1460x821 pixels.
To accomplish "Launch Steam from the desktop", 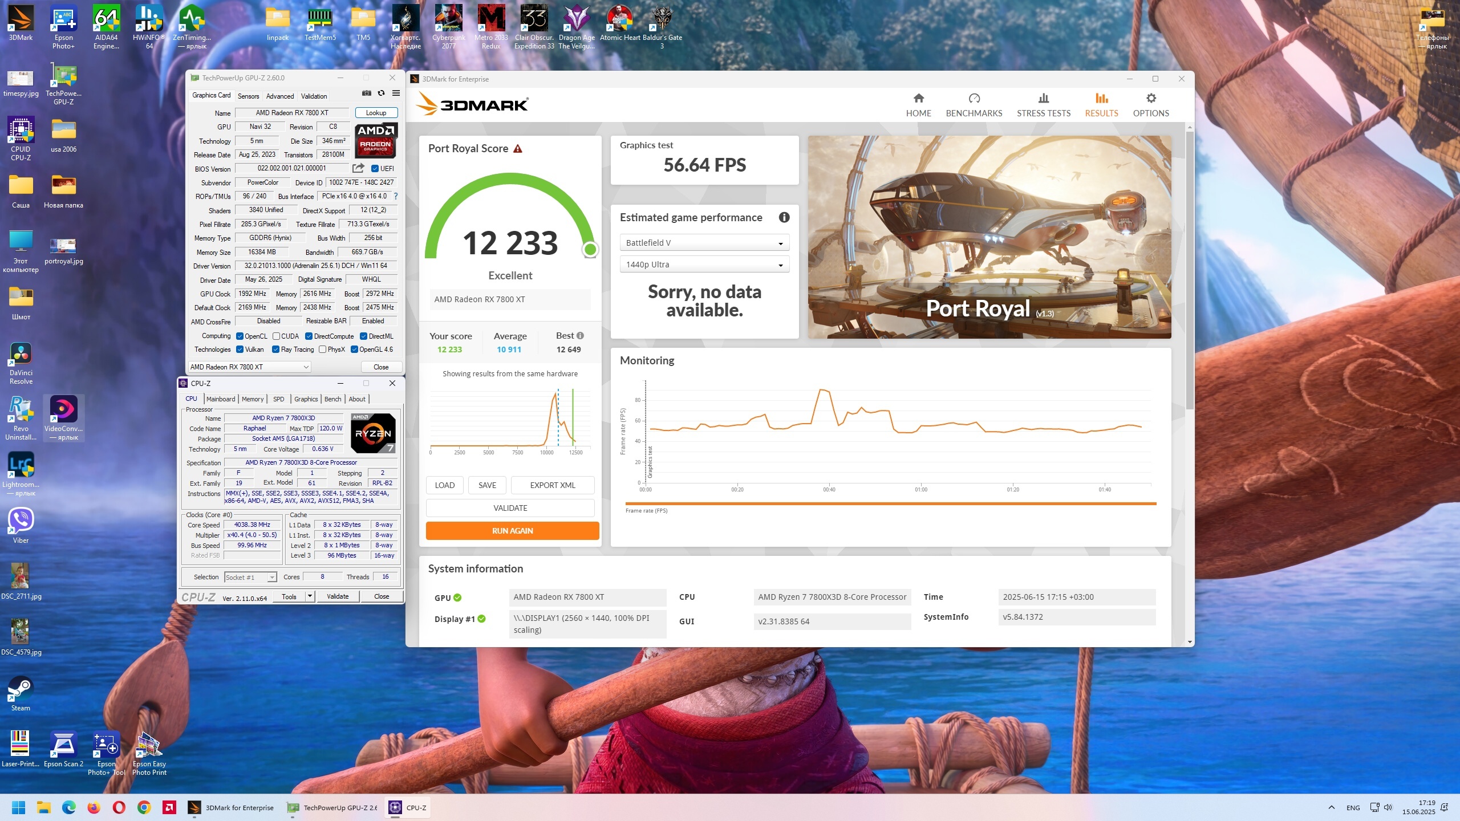I will pos(21,694).
